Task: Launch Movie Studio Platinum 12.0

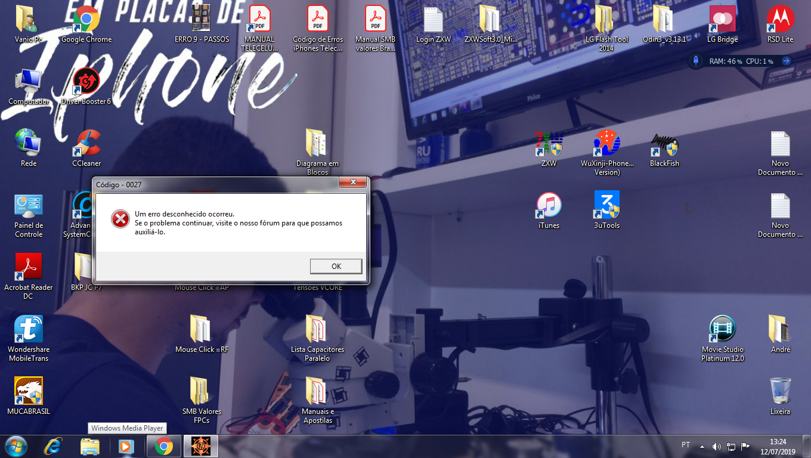Action: point(722,330)
